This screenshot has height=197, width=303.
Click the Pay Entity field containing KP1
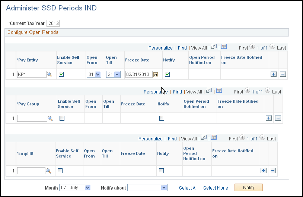click(x=32, y=74)
